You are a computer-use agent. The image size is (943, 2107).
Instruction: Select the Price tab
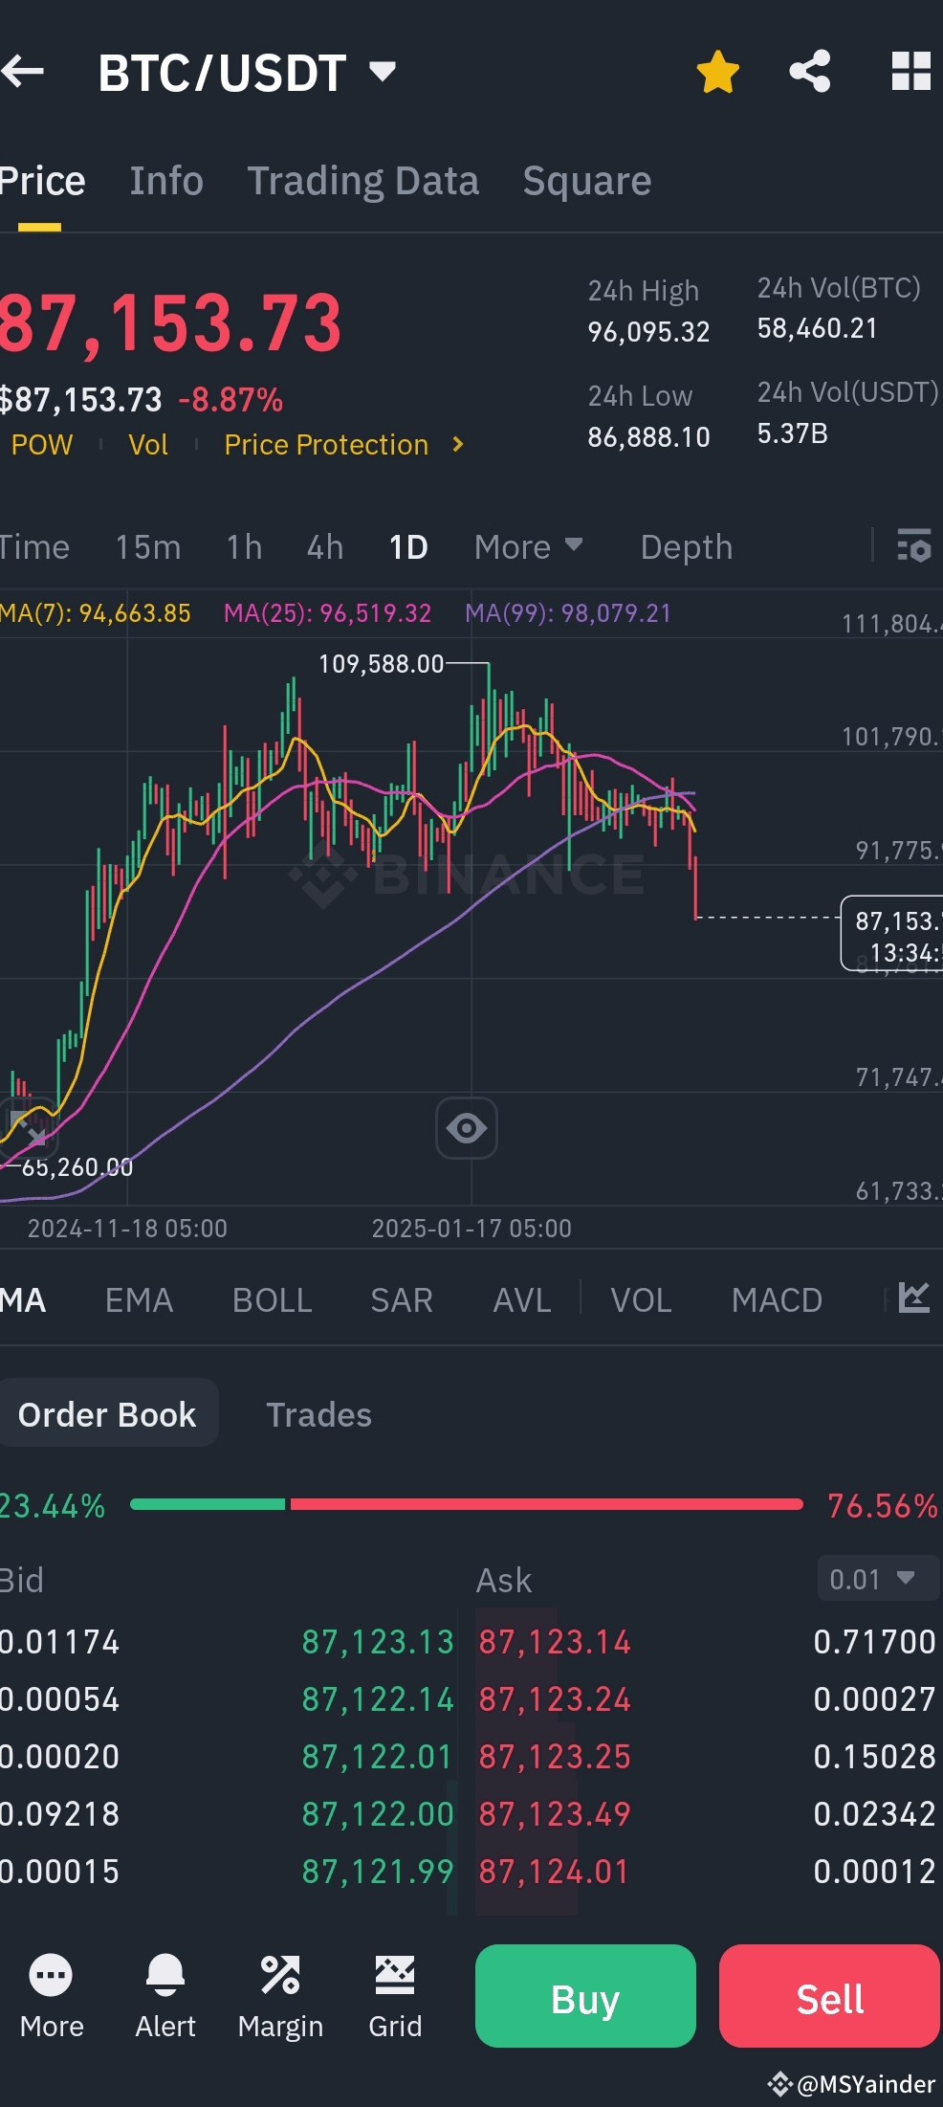[42, 181]
